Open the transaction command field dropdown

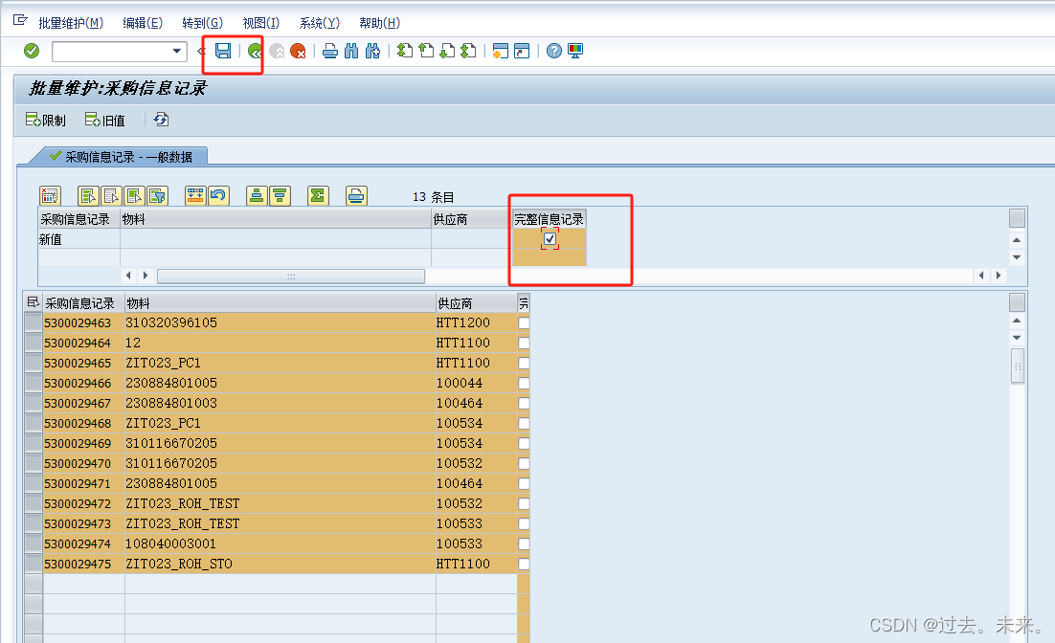tap(176, 51)
